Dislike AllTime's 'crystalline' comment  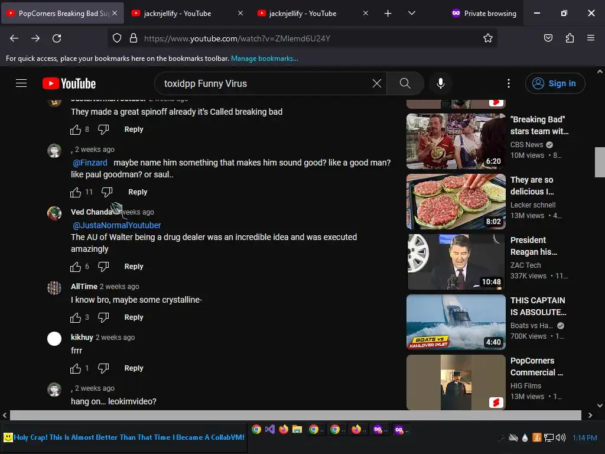coord(103,317)
